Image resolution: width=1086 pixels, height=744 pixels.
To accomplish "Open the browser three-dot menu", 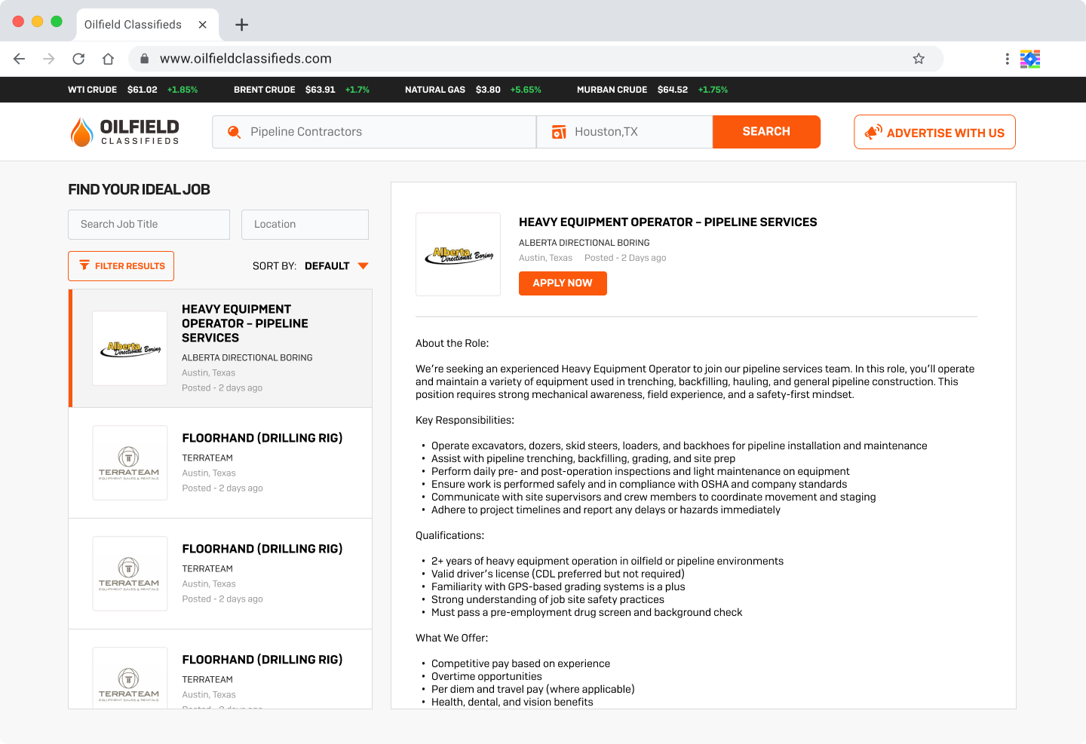I will click(1007, 59).
